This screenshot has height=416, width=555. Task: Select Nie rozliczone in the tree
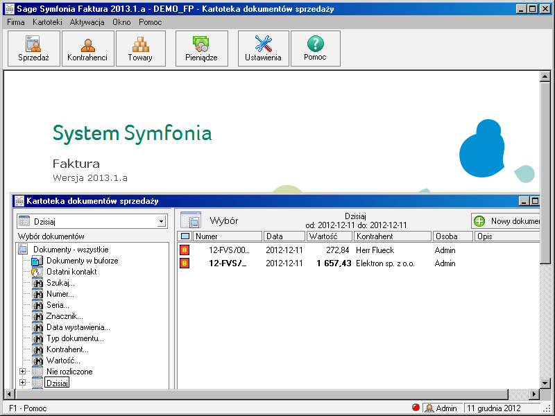click(69, 372)
